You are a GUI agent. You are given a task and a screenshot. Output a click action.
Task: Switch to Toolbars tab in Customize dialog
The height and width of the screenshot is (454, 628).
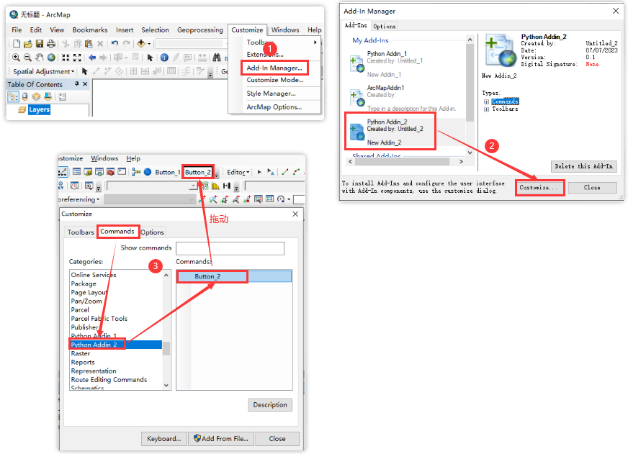[81, 232]
